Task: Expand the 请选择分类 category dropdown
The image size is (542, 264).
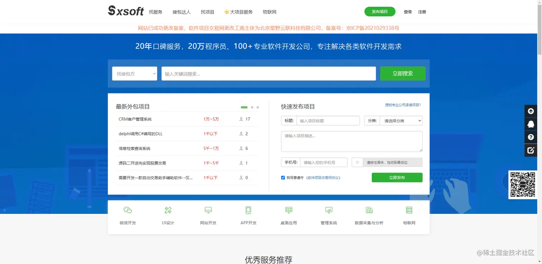Action: (x=401, y=121)
